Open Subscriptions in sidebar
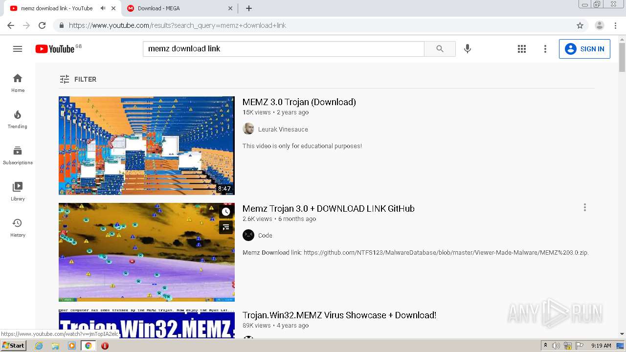The width and height of the screenshot is (626, 352). pos(18,155)
